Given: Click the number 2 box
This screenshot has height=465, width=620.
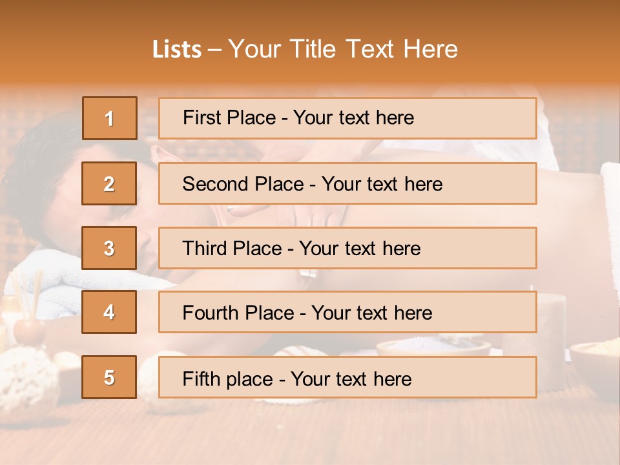Looking at the screenshot, I should tap(109, 183).
